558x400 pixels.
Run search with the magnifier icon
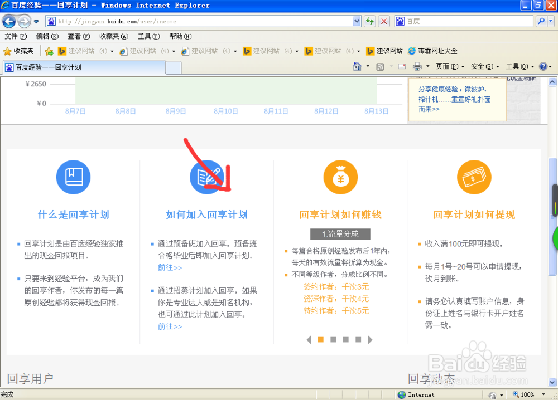click(541, 21)
